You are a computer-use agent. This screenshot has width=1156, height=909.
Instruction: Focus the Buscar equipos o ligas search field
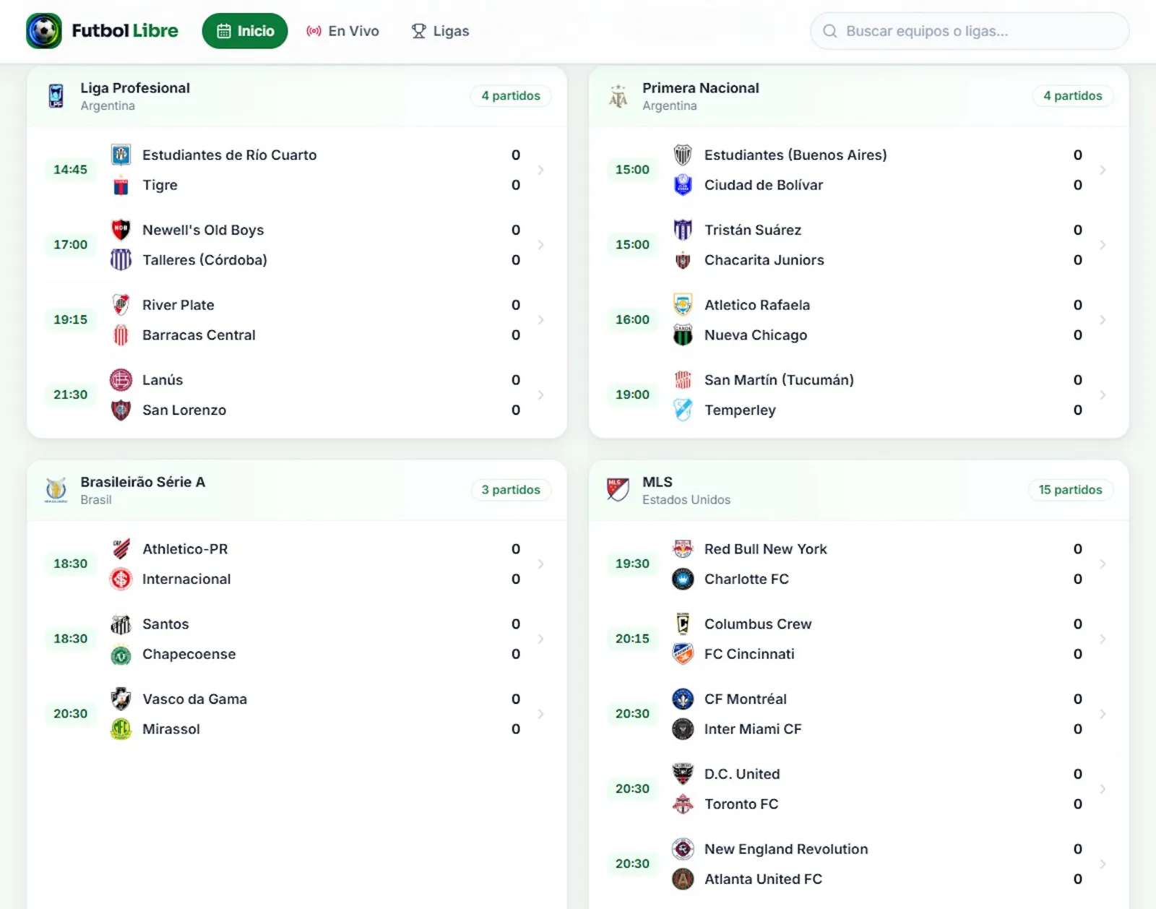pos(970,31)
